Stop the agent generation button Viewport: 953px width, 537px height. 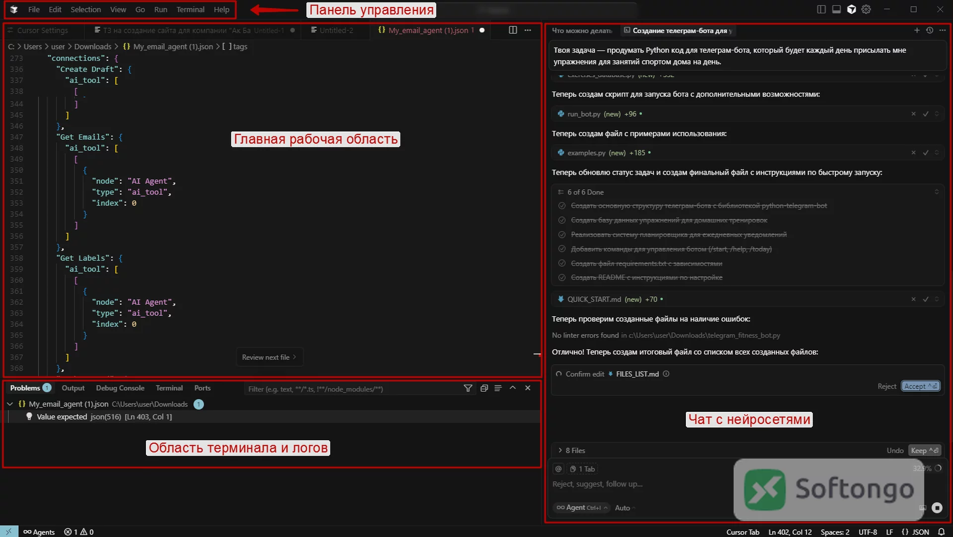coord(937,507)
